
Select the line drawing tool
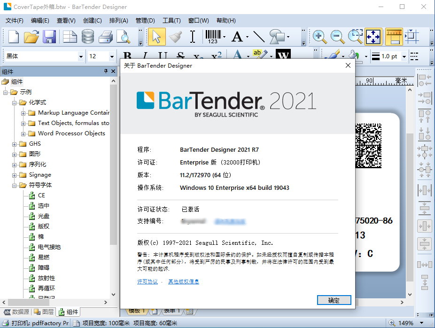tap(259, 37)
